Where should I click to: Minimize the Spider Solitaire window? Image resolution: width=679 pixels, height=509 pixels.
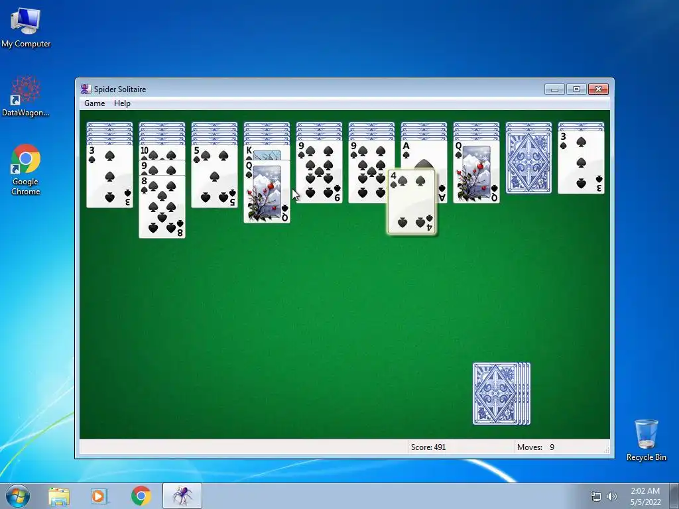pyautogui.click(x=554, y=89)
